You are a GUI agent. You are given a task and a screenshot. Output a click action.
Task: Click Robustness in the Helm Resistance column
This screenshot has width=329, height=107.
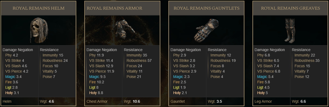pyautogui.click(x=52, y=60)
